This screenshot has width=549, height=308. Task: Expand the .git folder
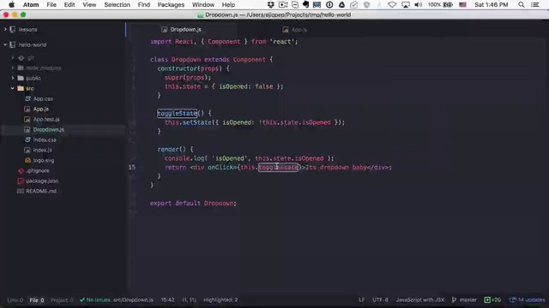coord(13,57)
